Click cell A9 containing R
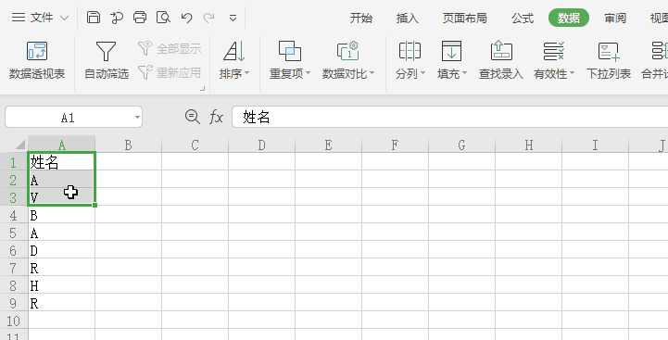The width and height of the screenshot is (668, 340). 62,303
